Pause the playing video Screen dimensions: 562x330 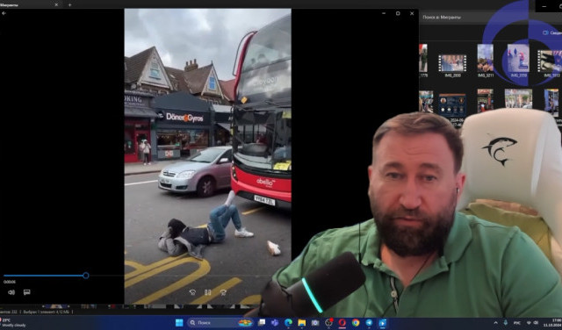tap(208, 292)
